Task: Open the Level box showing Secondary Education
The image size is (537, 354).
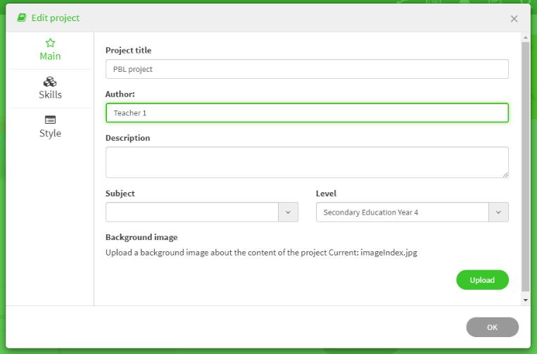Action: tap(403, 212)
